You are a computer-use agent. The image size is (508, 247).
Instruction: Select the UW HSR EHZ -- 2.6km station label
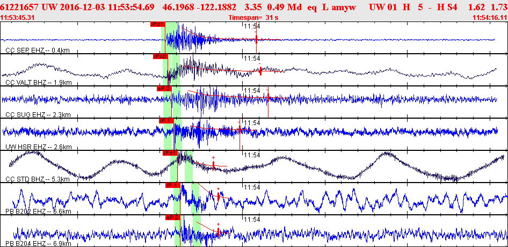point(38,147)
